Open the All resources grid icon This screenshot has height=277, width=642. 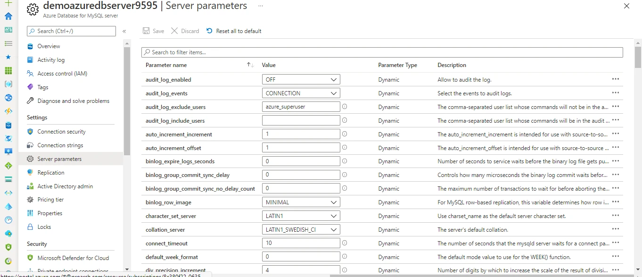click(8, 70)
